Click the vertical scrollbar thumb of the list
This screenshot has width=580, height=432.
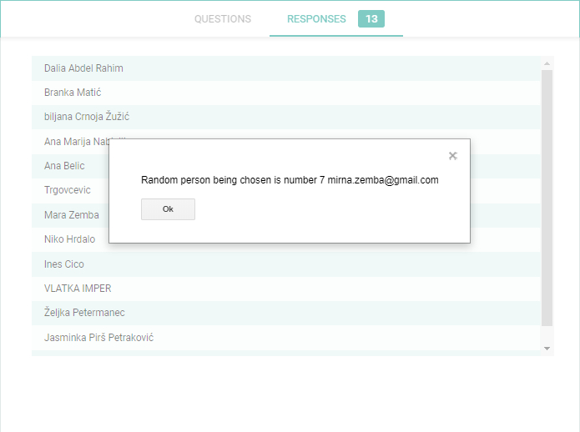coord(547,200)
